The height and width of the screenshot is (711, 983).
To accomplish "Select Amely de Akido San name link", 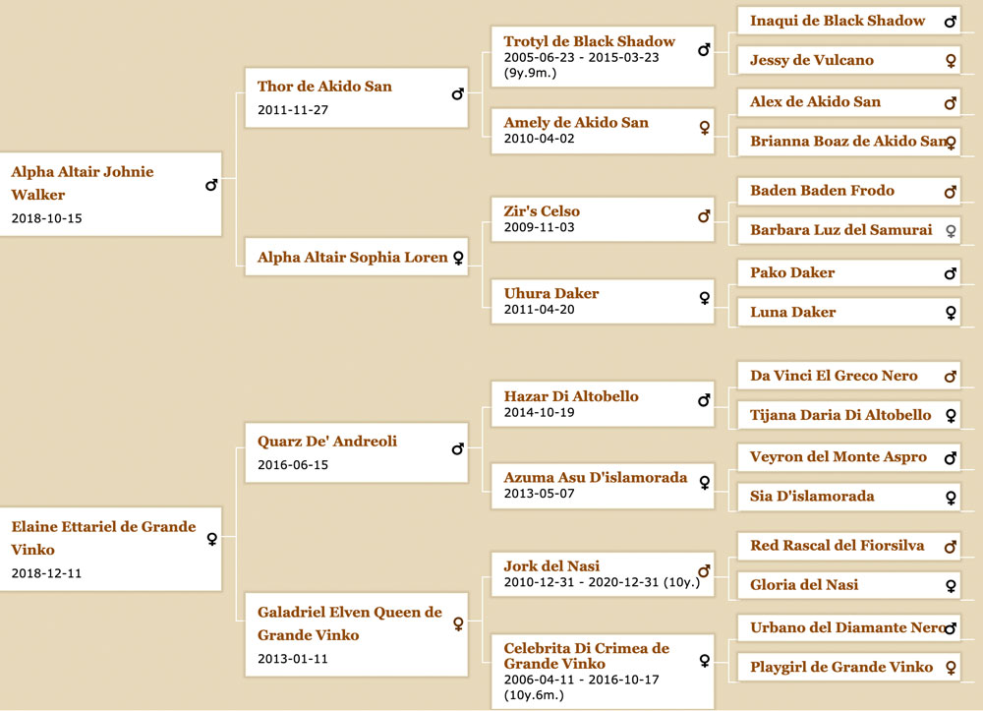I will 575,122.
